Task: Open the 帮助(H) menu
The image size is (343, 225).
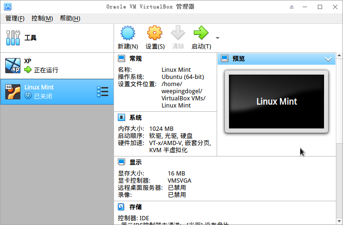Action: click(x=70, y=19)
